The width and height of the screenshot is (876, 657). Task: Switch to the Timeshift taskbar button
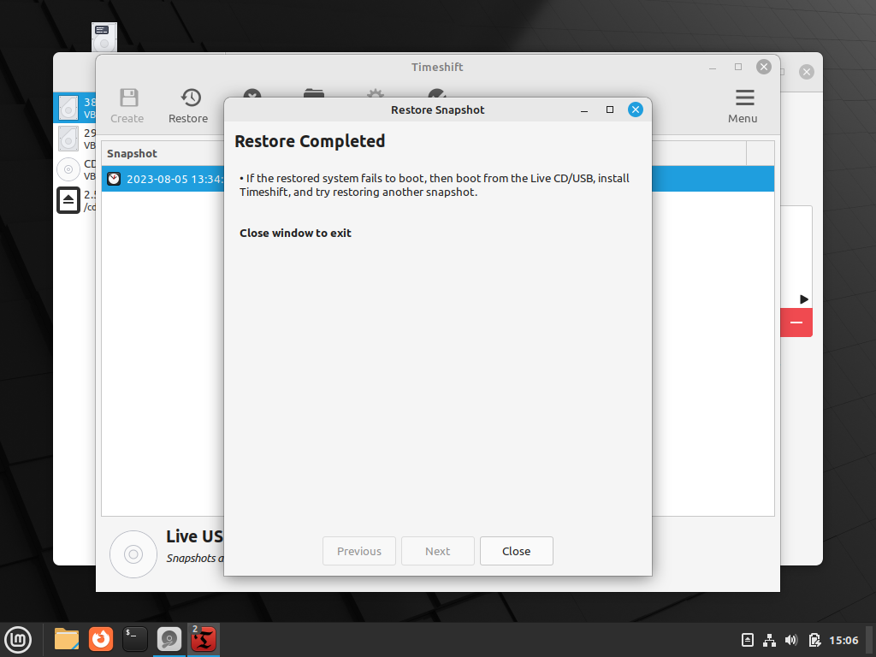click(x=204, y=639)
